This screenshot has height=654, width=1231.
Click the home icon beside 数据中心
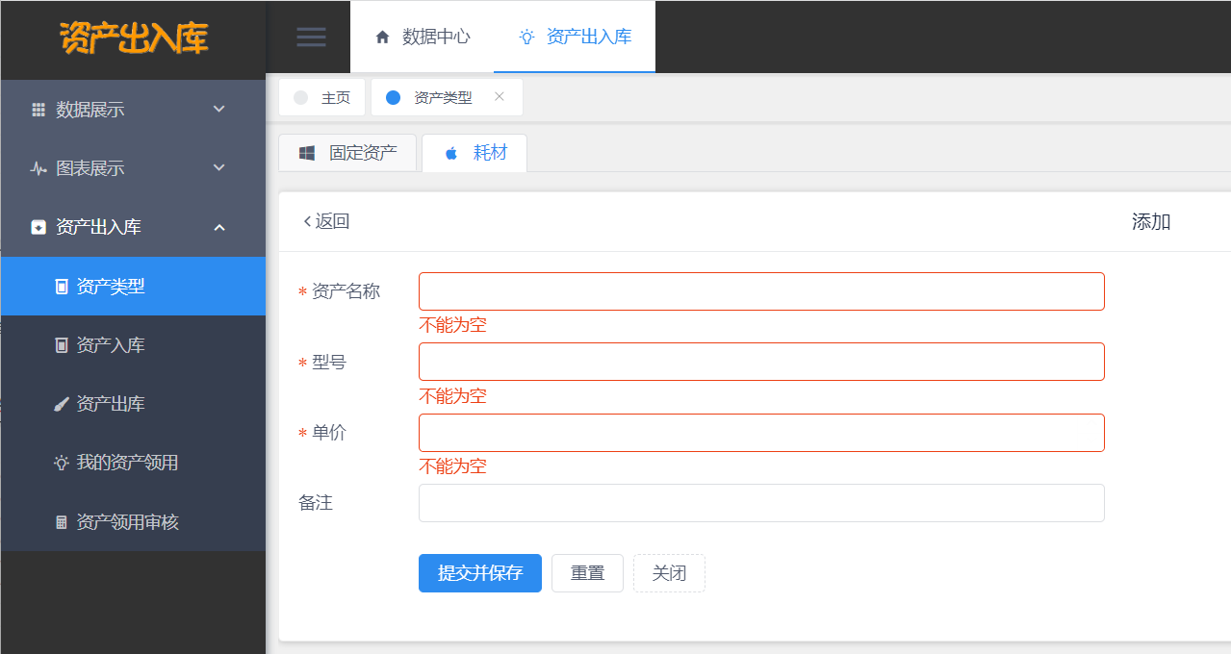pos(382,37)
